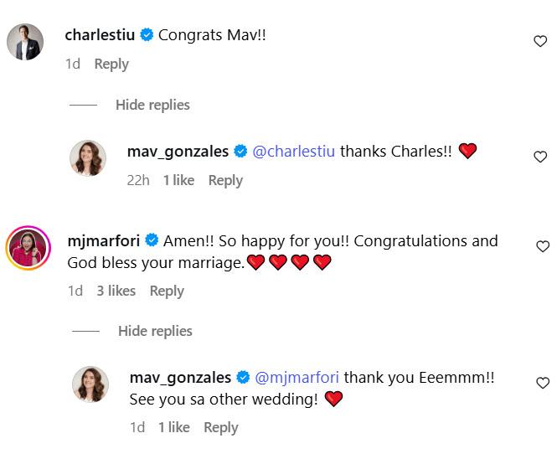
Task: Reply to charlestiu's comment
Action: point(111,64)
